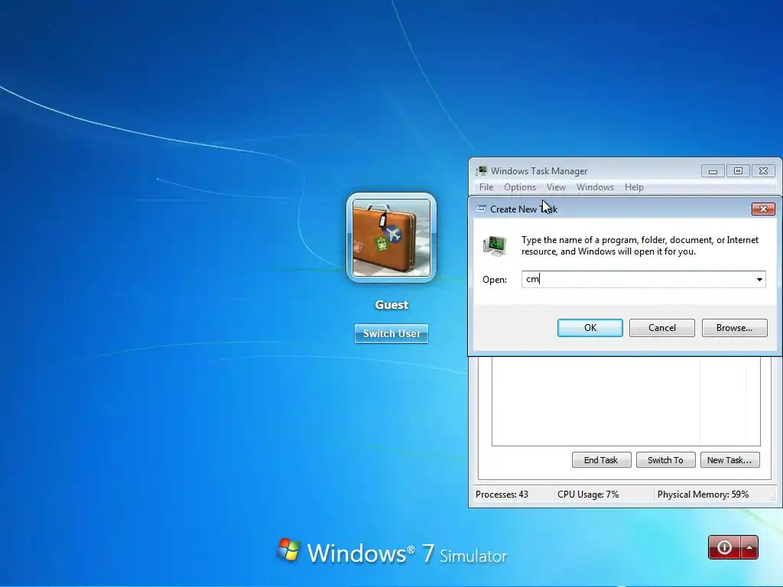
Task: Cancel the Create New Task dialog
Action: click(661, 328)
